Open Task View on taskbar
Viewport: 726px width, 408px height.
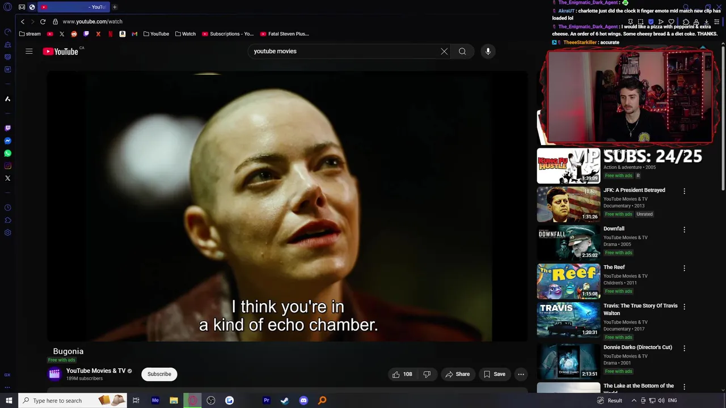coord(136,401)
